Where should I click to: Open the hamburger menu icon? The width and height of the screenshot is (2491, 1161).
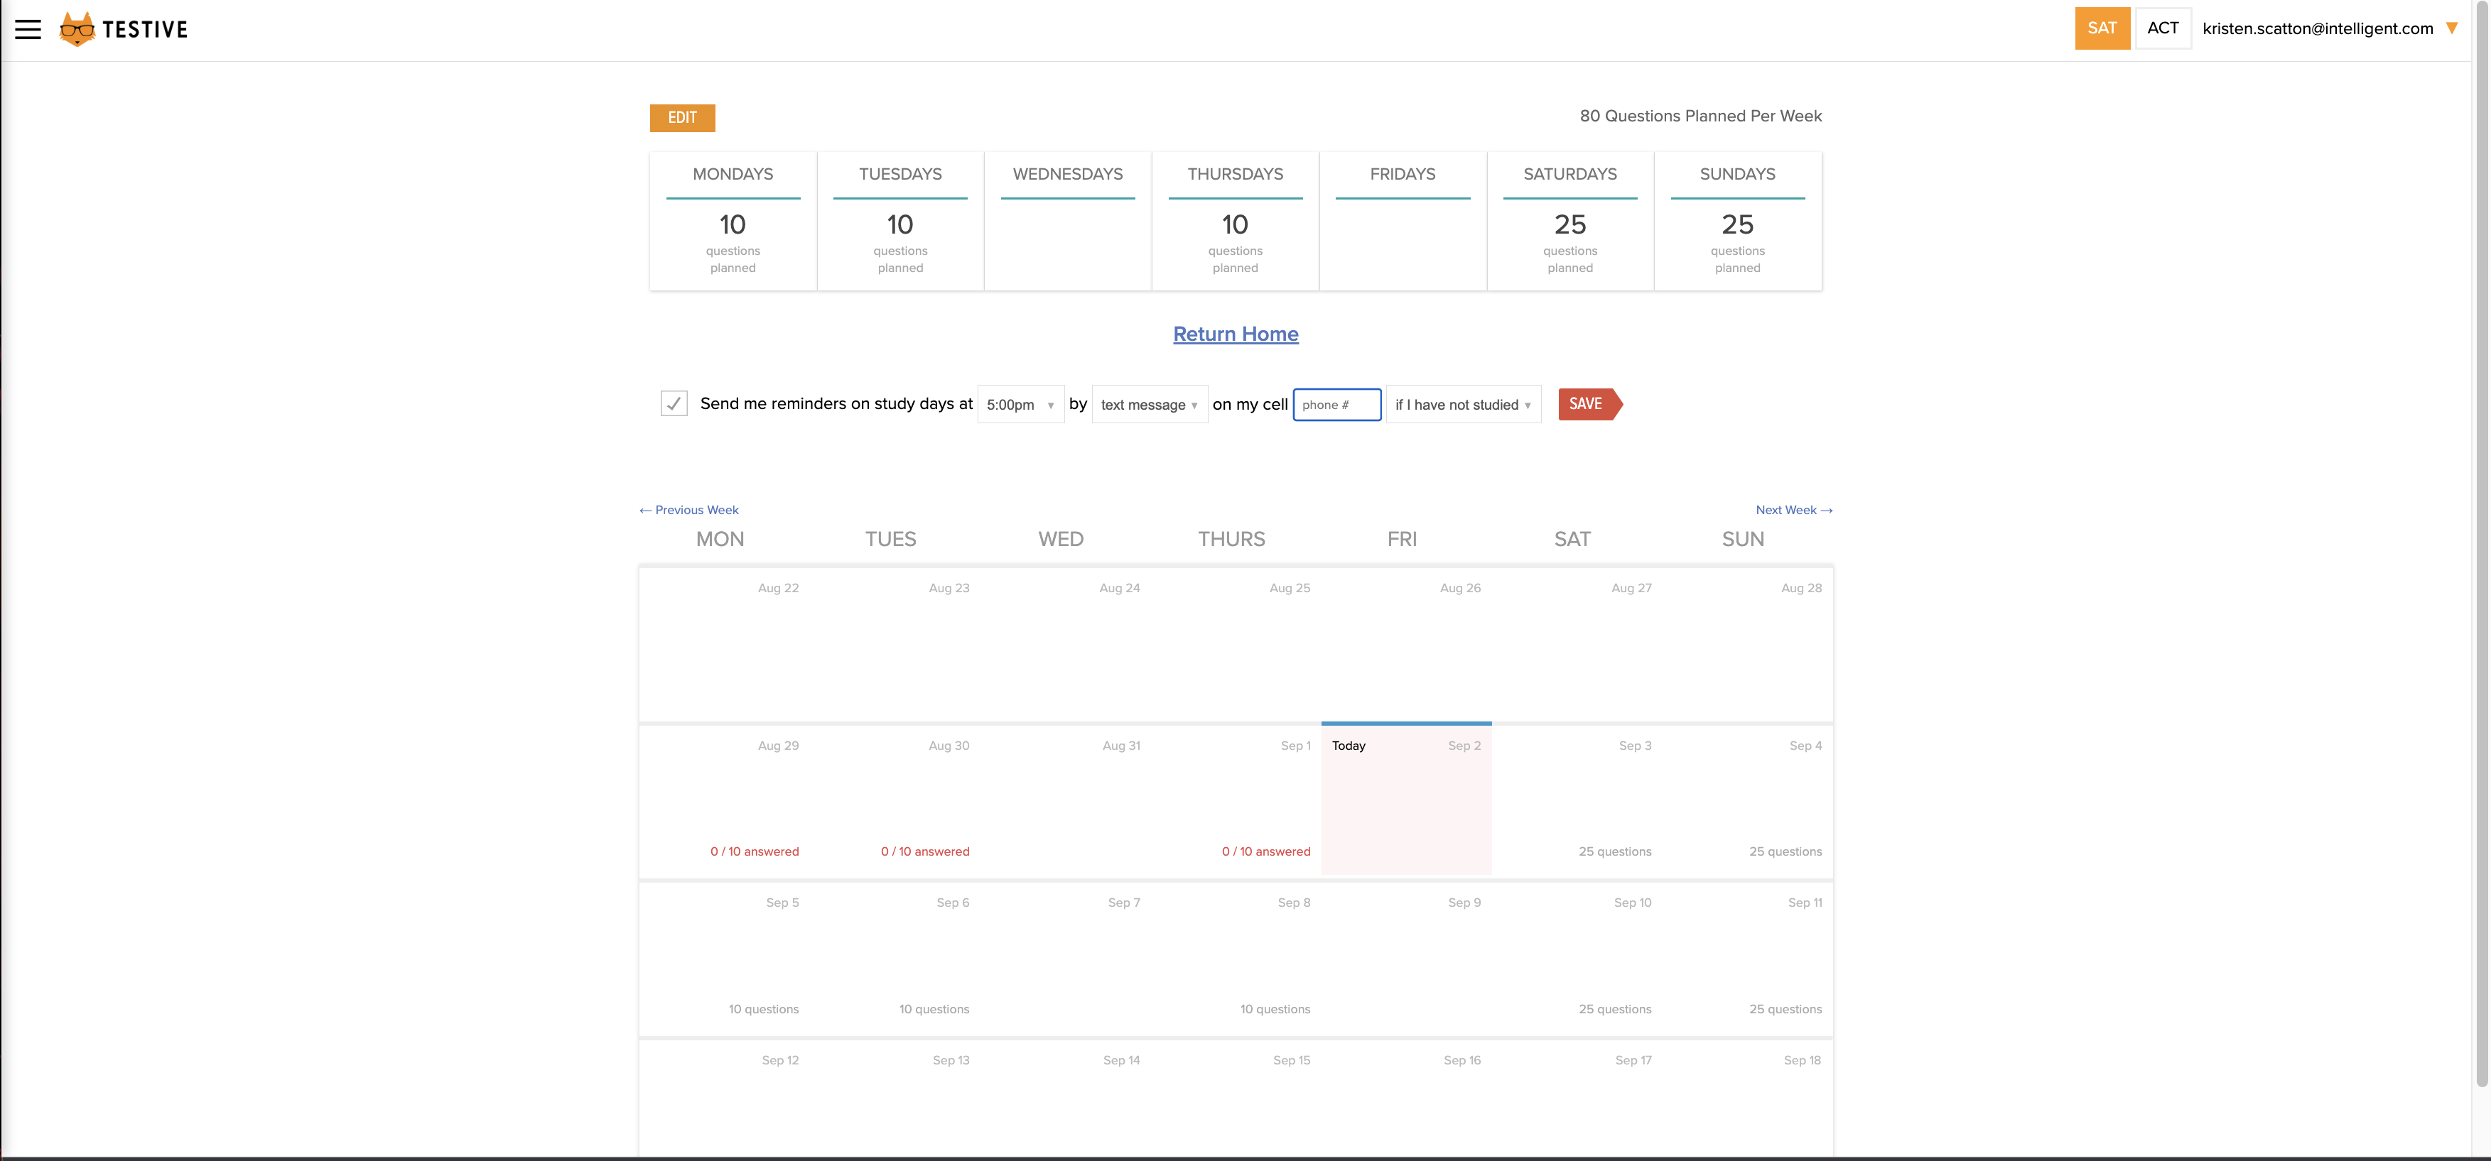point(28,29)
